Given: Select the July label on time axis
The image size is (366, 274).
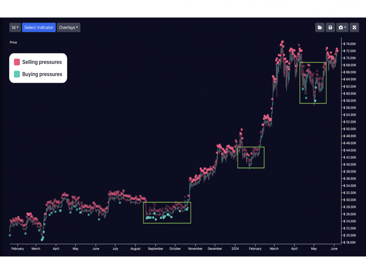Looking at the screenshot, I should point(115,249).
